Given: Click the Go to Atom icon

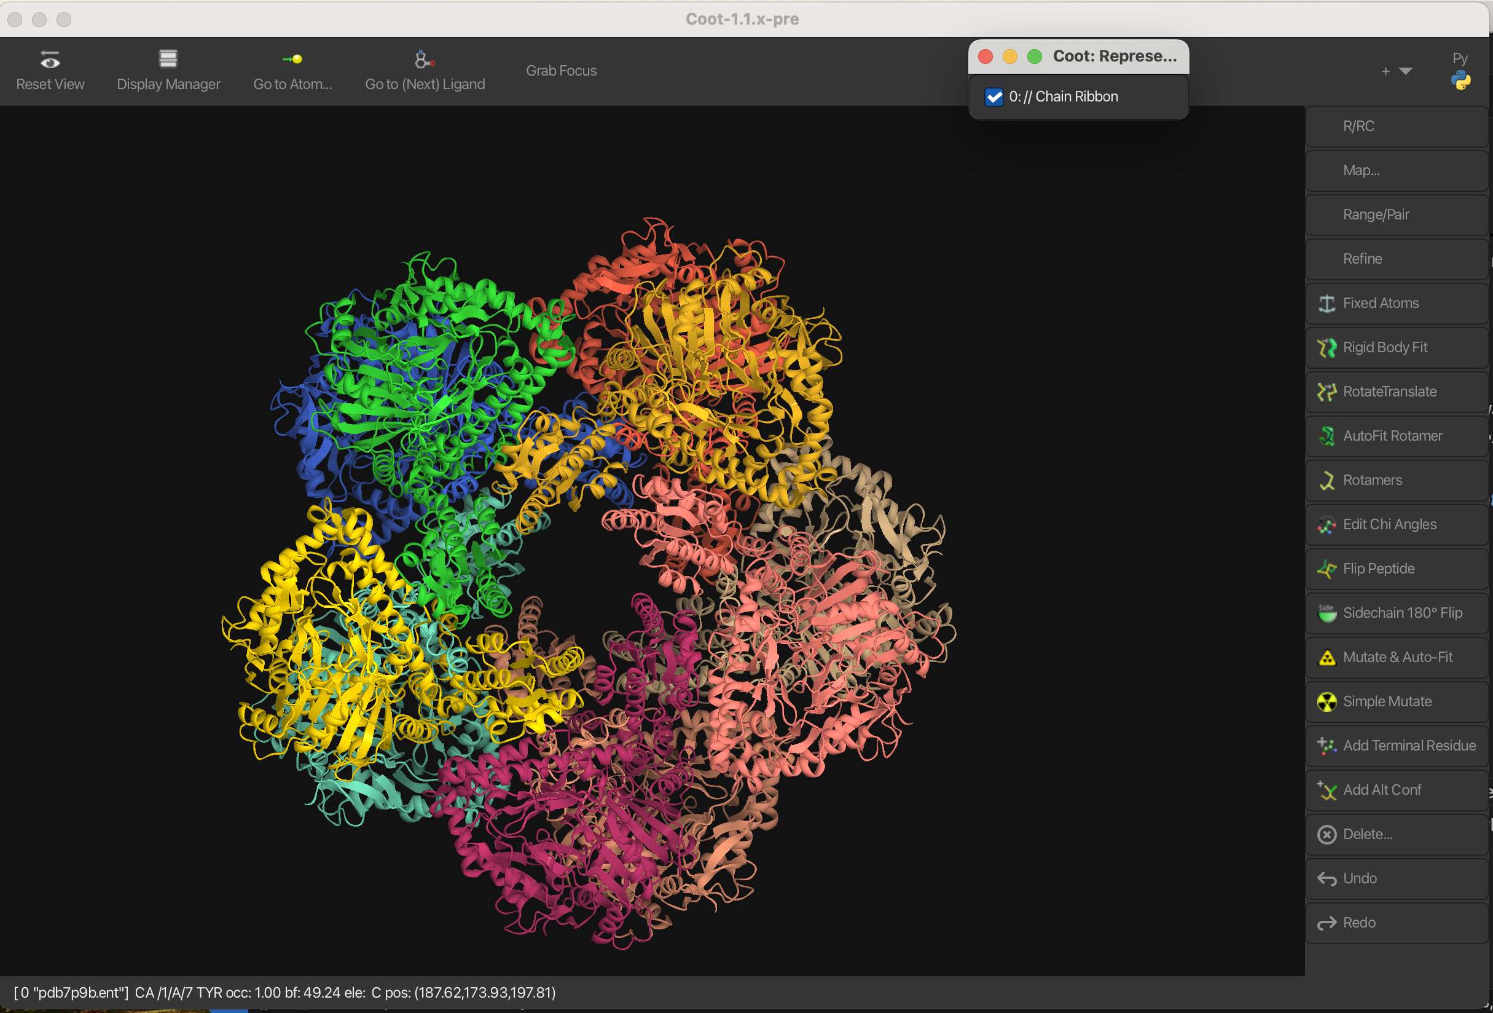Looking at the screenshot, I should (292, 60).
